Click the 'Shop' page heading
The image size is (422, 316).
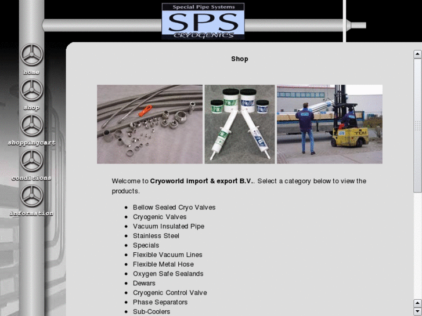pos(240,59)
